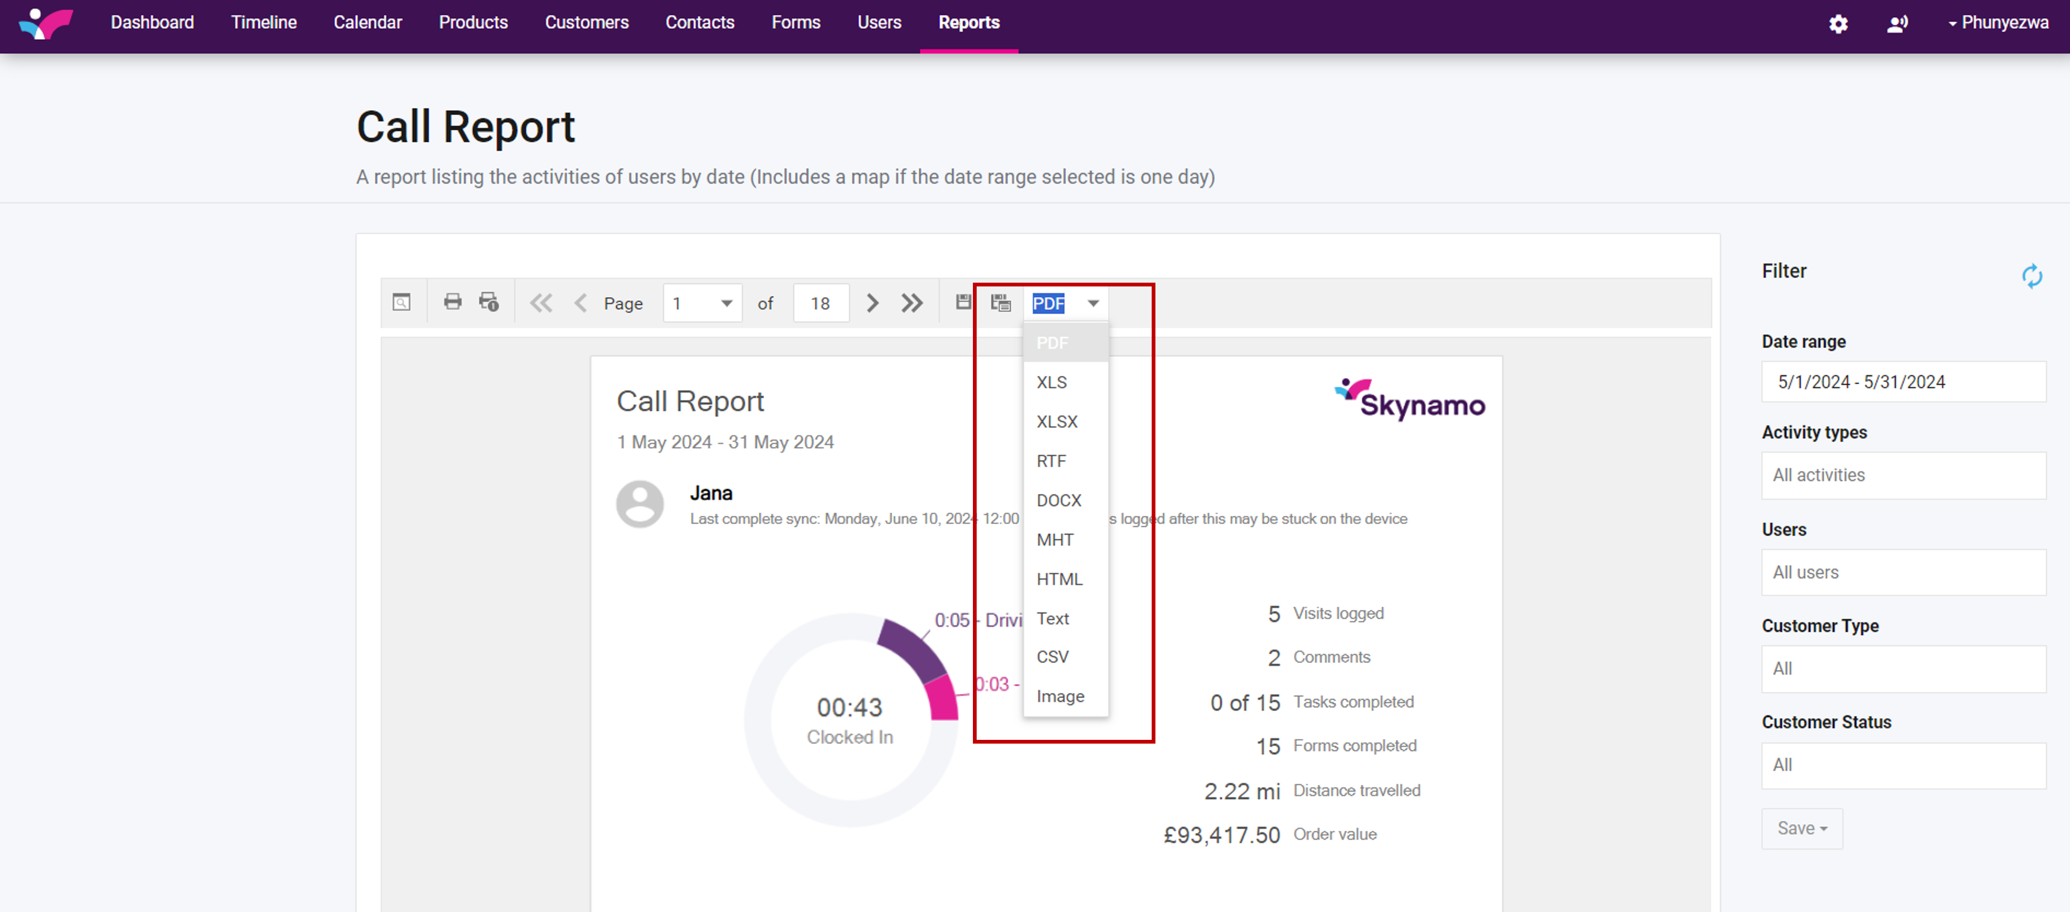Print the report using printer icon
The width and height of the screenshot is (2070, 912).
tap(453, 302)
